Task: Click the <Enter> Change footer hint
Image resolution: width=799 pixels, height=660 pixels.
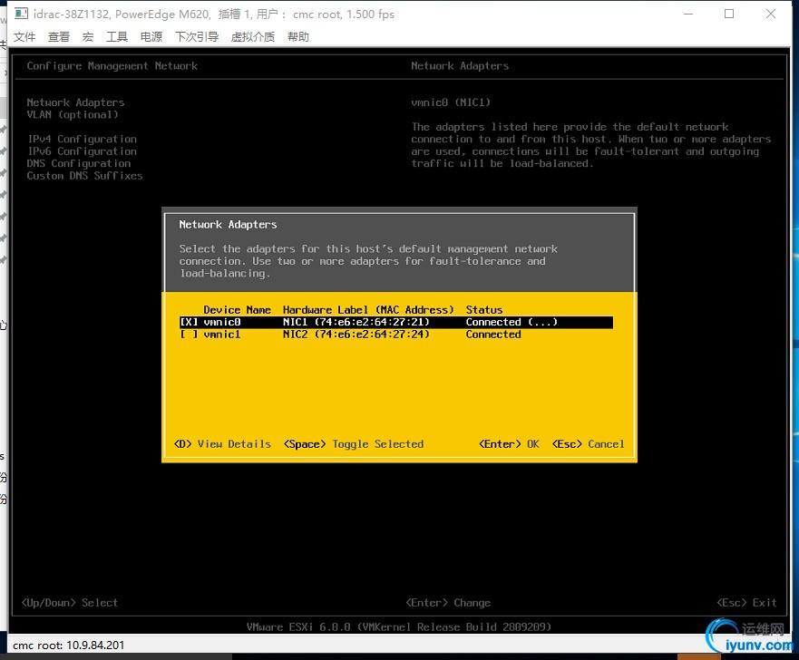Action: click(x=448, y=603)
